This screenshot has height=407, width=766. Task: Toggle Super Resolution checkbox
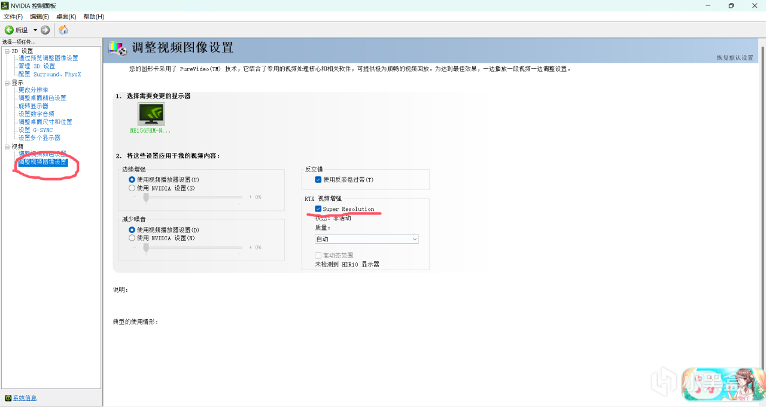point(318,209)
